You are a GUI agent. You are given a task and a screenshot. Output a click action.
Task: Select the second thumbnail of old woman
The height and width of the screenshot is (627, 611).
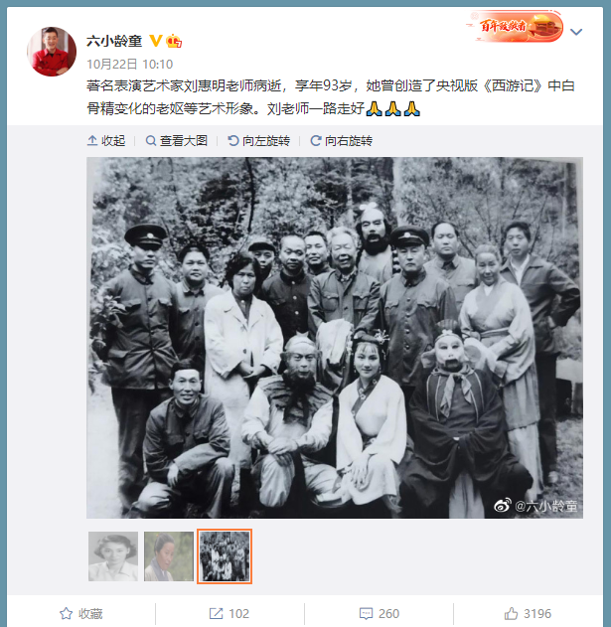pyautogui.click(x=169, y=556)
